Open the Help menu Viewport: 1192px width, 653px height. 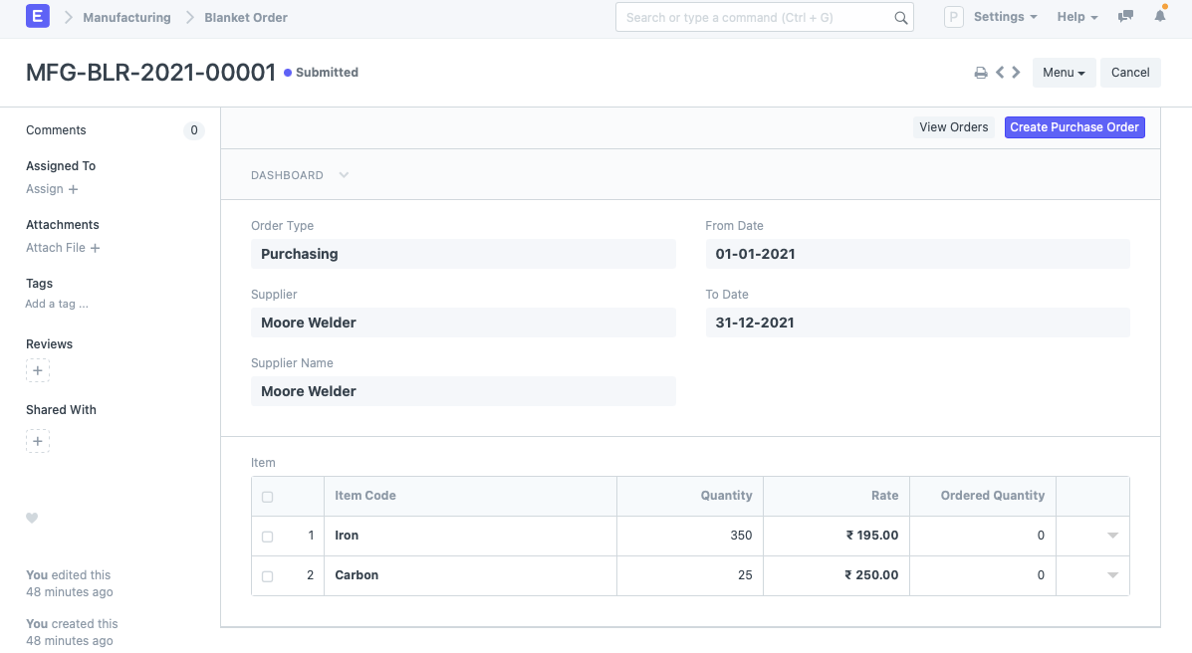tap(1076, 17)
